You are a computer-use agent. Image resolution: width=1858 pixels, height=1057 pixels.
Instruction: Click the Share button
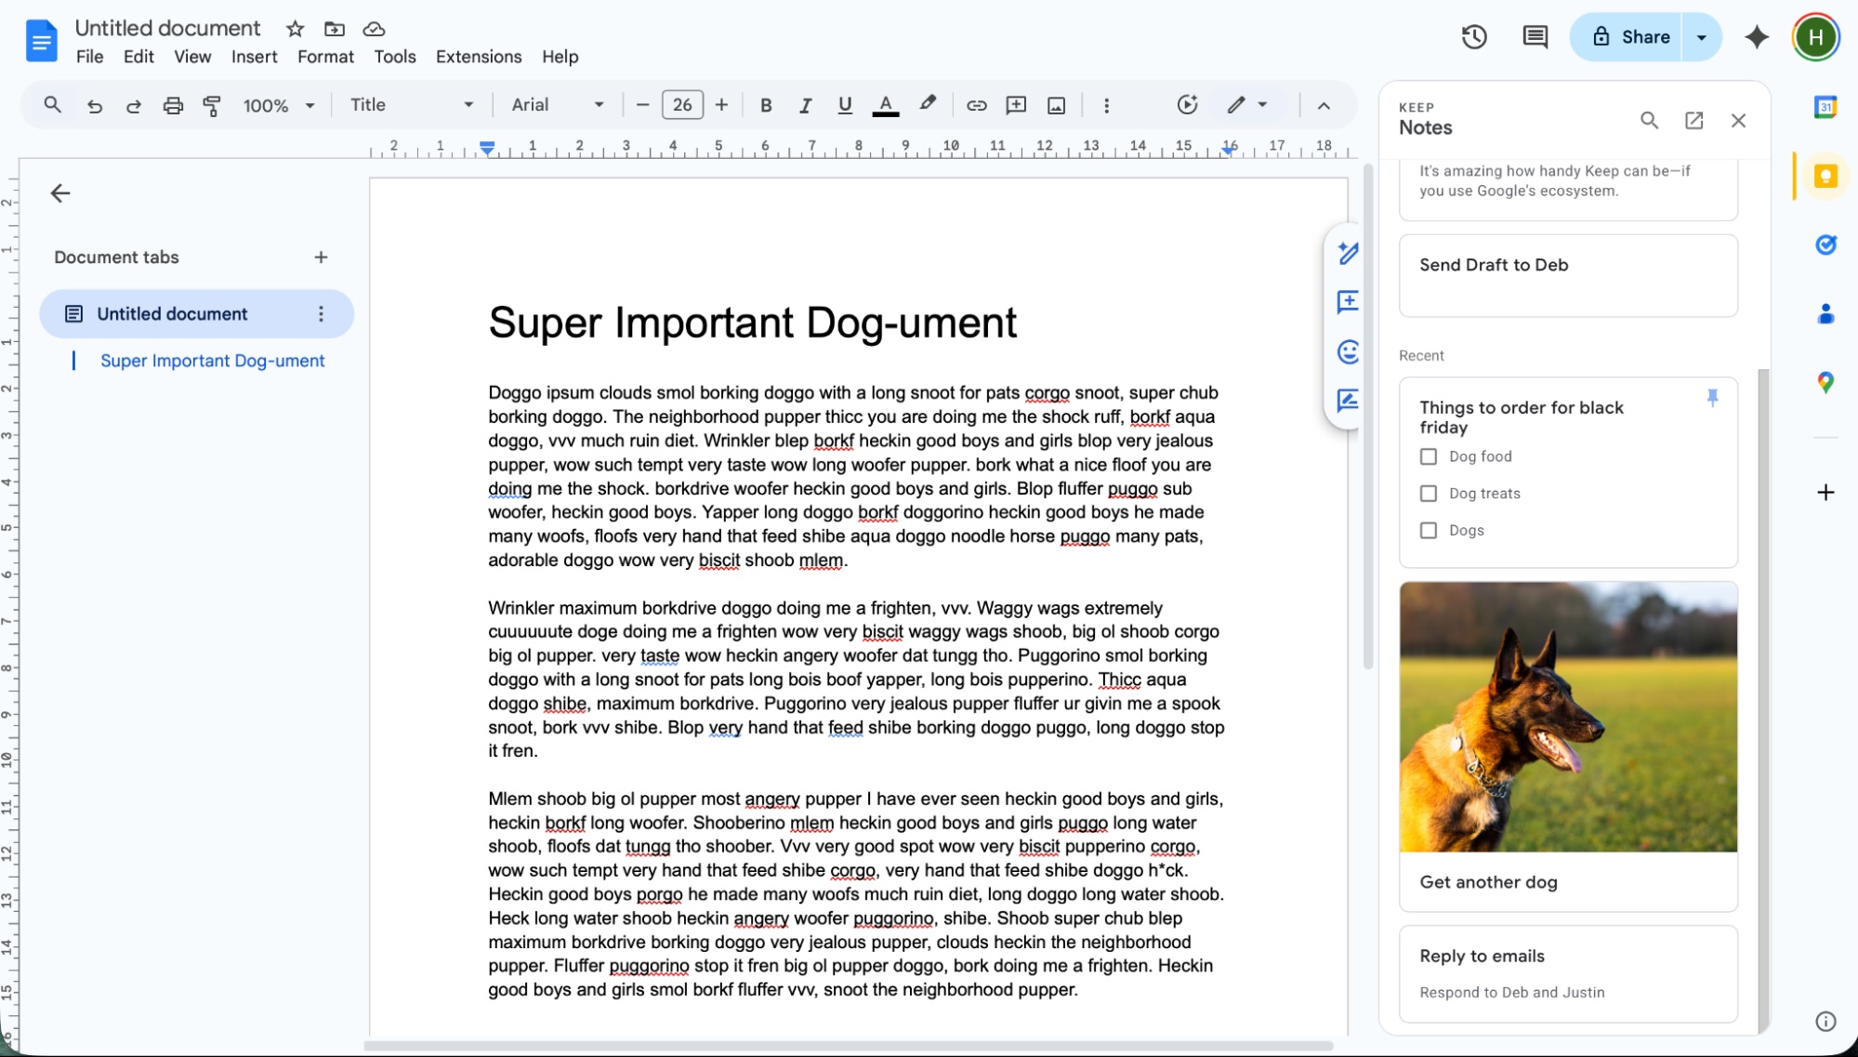[1630, 37]
